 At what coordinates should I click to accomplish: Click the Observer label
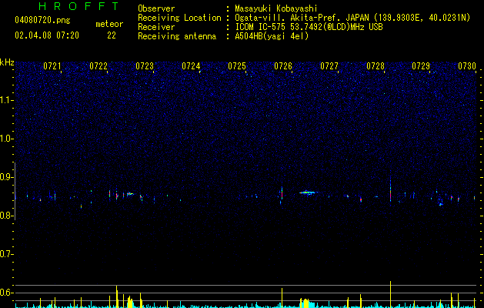coord(156,8)
